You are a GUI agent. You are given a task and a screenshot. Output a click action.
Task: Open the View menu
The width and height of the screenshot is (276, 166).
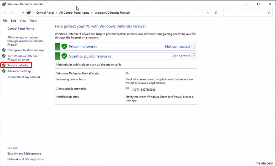pyautogui.click(x=23, y=21)
